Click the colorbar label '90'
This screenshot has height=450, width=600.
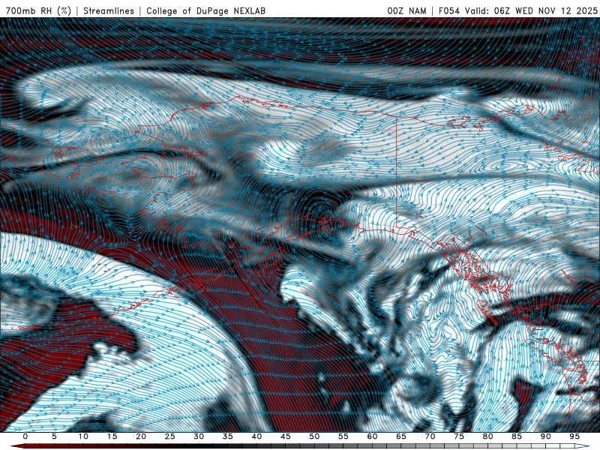click(x=545, y=436)
